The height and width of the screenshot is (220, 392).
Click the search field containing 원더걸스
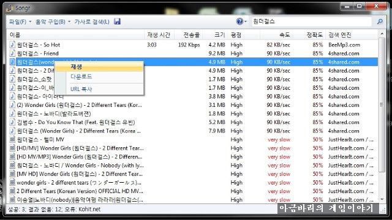311,22
